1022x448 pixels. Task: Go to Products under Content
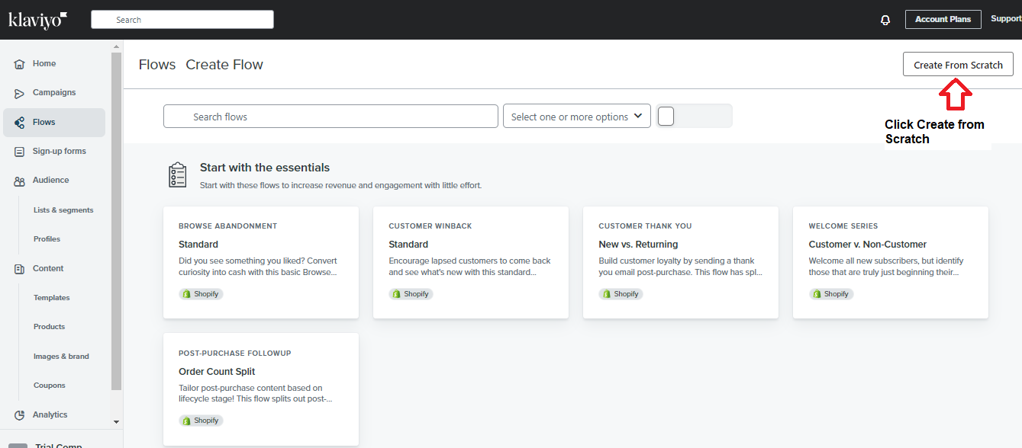pos(50,327)
